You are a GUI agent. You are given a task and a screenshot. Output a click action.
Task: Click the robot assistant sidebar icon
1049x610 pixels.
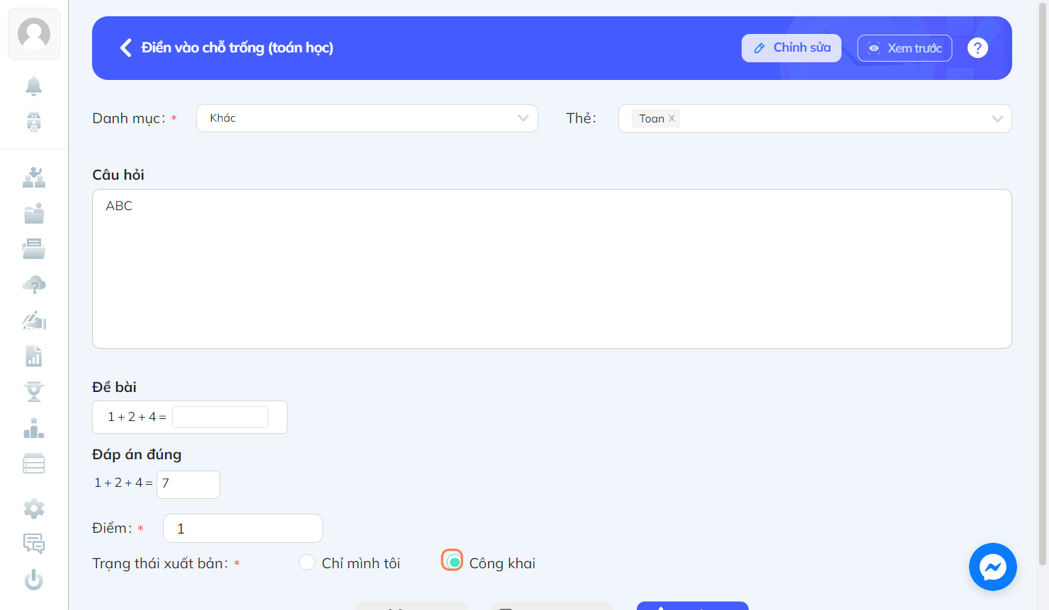click(34, 122)
